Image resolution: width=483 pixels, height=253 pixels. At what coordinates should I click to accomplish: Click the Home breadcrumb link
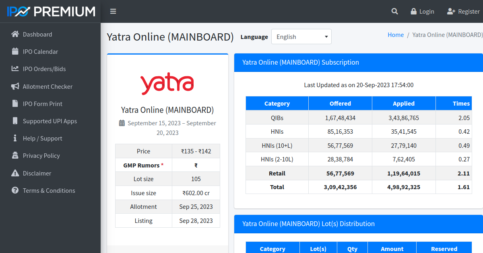396,35
